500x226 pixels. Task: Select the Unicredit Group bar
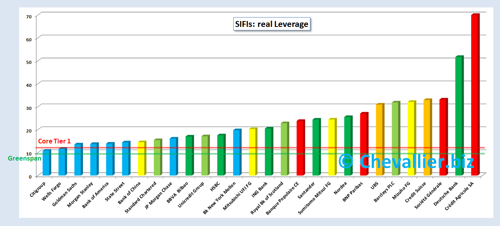coord(206,155)
